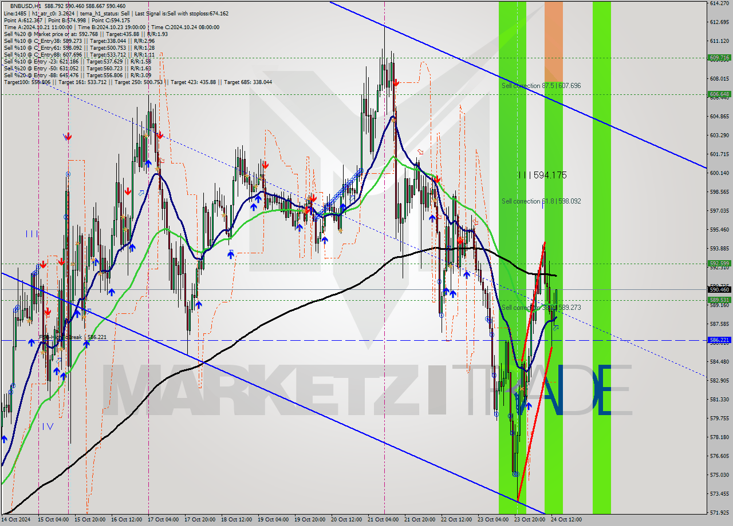The width and height of the screenshot is (733, 526).
Task: Click the 'FSB-HighToBreak | 586.221' label
Action: point(73,337)
